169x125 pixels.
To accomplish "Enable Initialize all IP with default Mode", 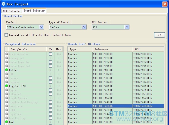I will coord(6,35).
